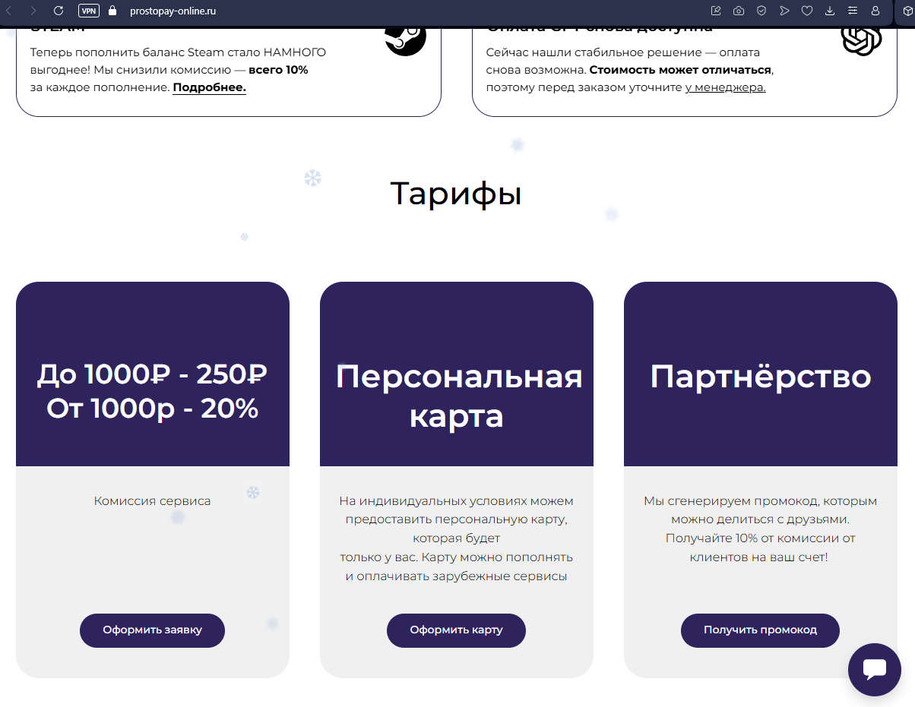Open the extensions sliders icon
Image resolution: width=915 pixels, height=707 pixels.
852,11
